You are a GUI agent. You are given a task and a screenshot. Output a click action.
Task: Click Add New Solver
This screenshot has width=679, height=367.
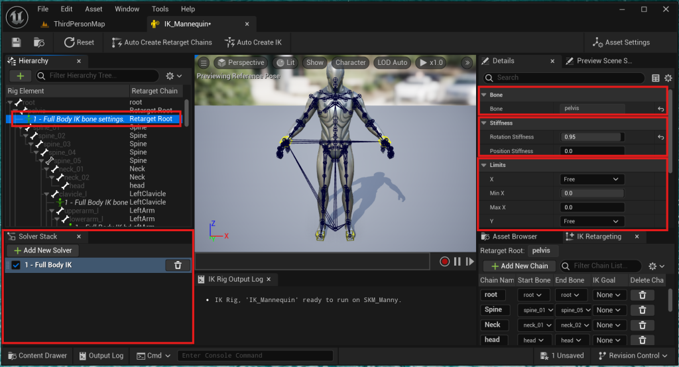(x=42, y=250)
